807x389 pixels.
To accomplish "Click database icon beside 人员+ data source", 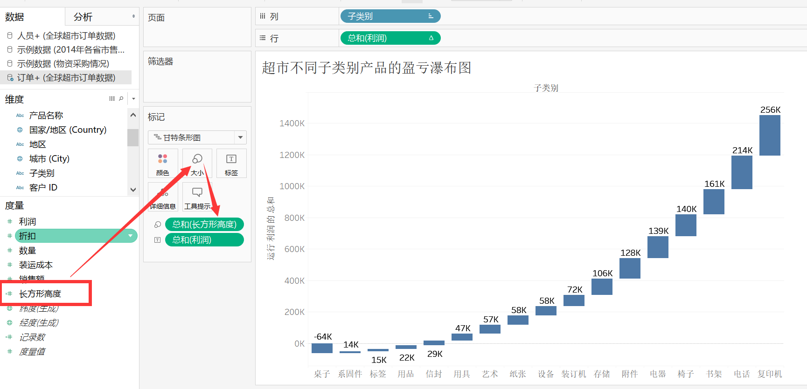I will click(10, 35).
